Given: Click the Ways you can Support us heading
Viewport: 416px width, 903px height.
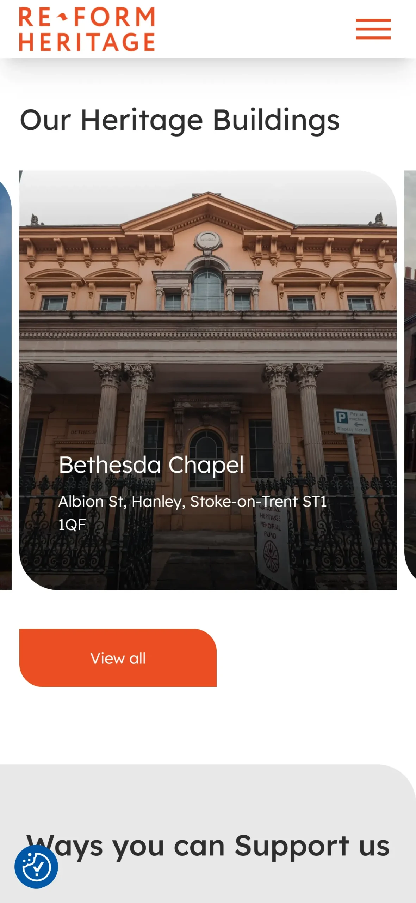Looking at the screenshot, I should coord(208,846).
